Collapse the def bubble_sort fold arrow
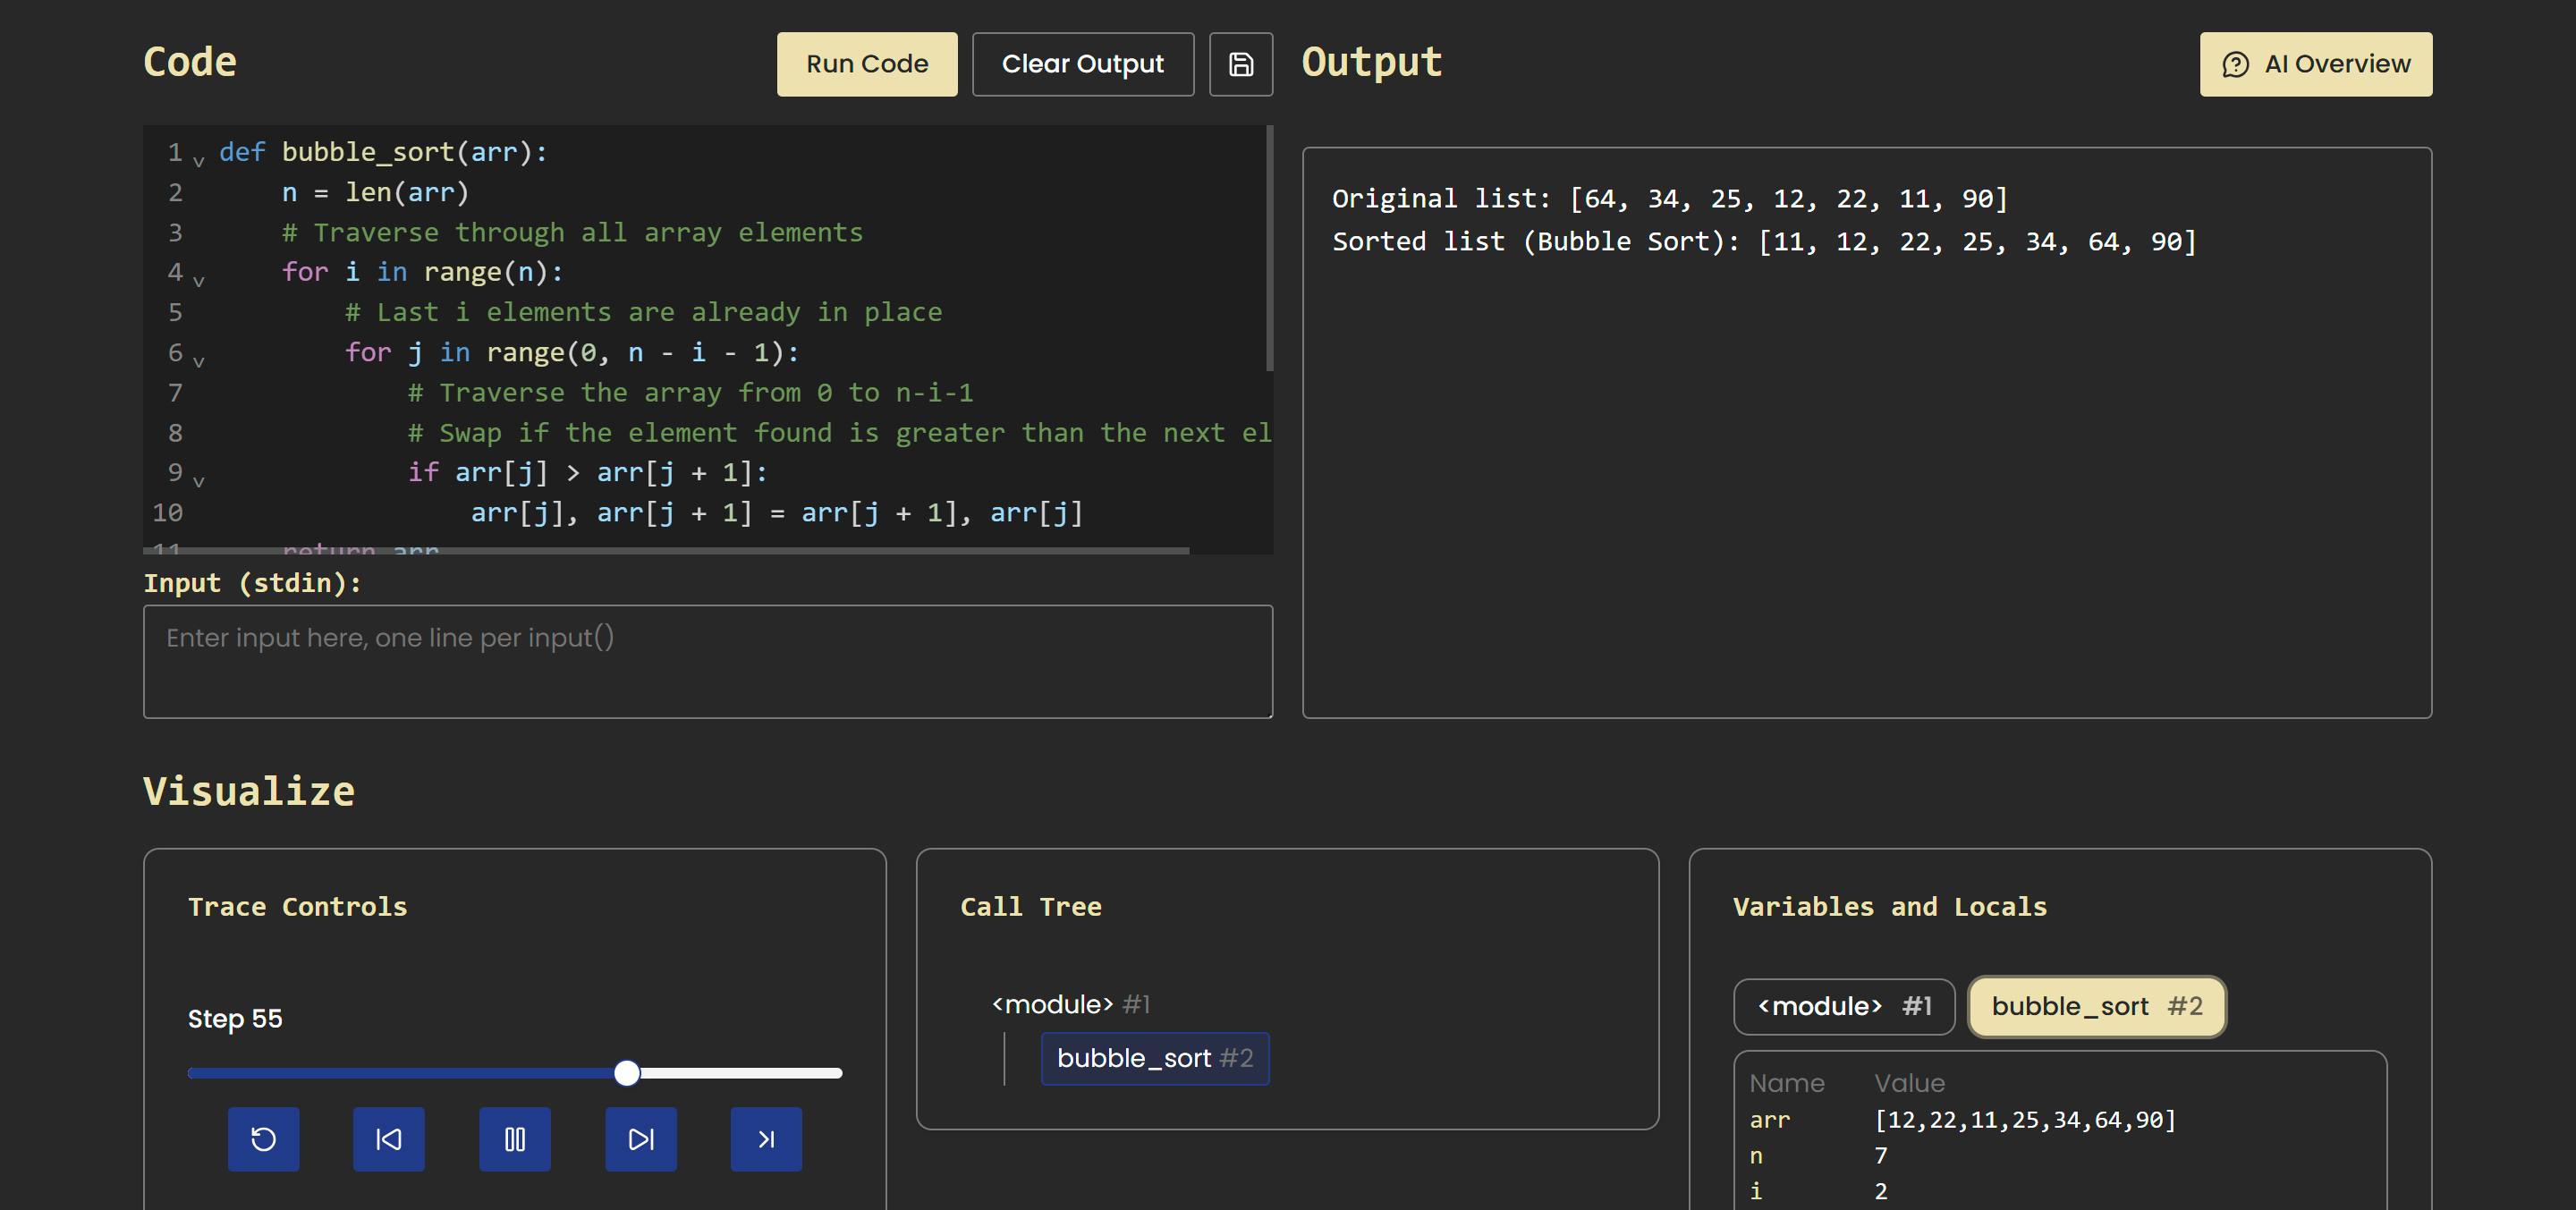The width and height of the screenshot is (2576, 1210). point(198,161)
